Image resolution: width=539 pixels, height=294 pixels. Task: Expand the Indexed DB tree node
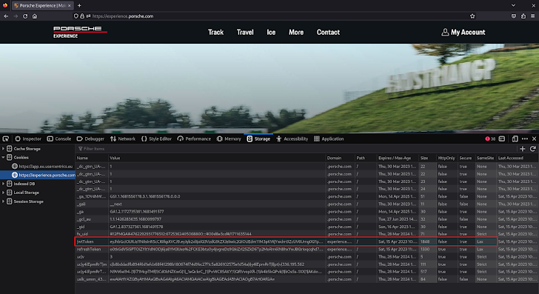click(x=4, y=184)
